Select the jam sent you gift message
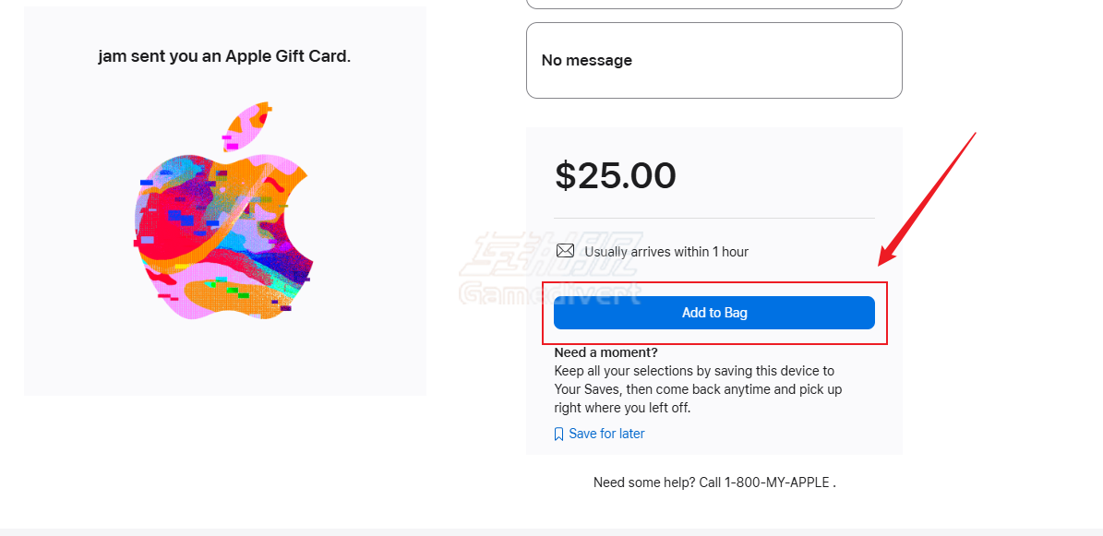 pos(224,55)
